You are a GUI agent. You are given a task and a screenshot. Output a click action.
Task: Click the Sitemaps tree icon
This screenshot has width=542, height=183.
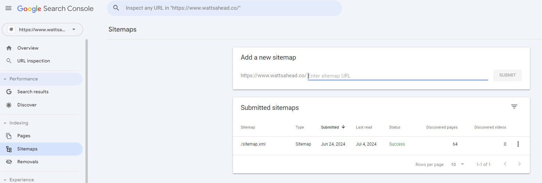click(9, 149)
